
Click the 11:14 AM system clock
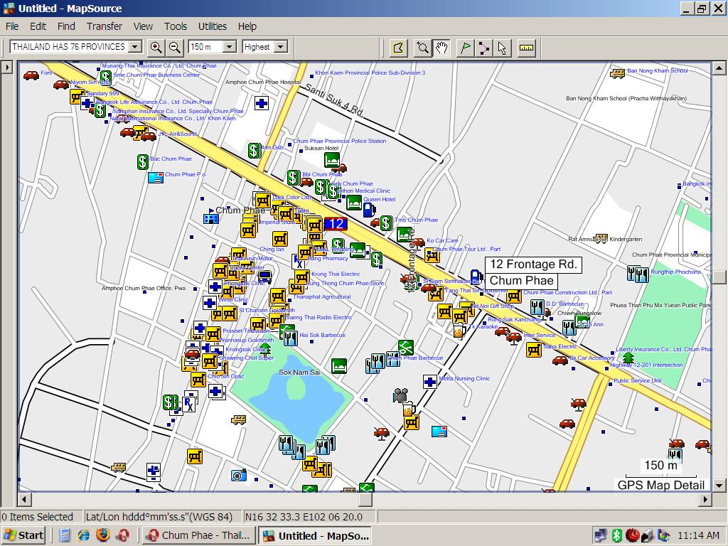coord(698,535)
